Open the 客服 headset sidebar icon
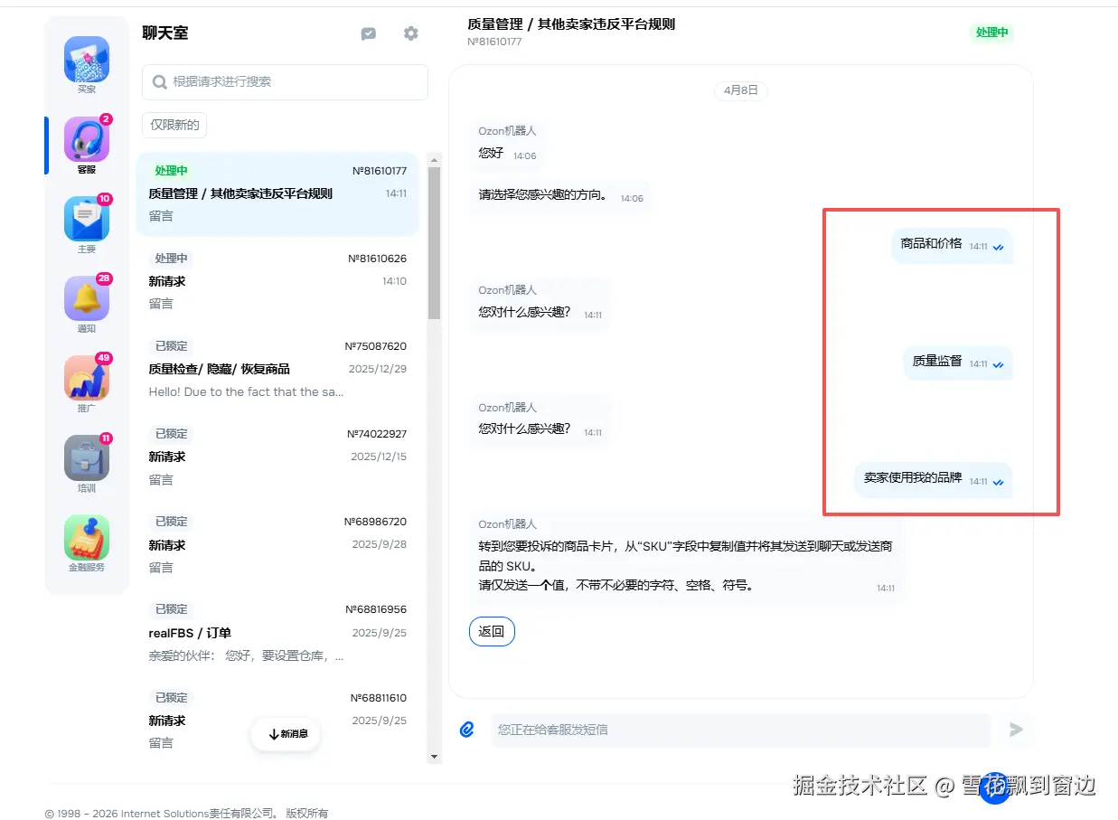 pyautogui.click(x=87, y=139)
